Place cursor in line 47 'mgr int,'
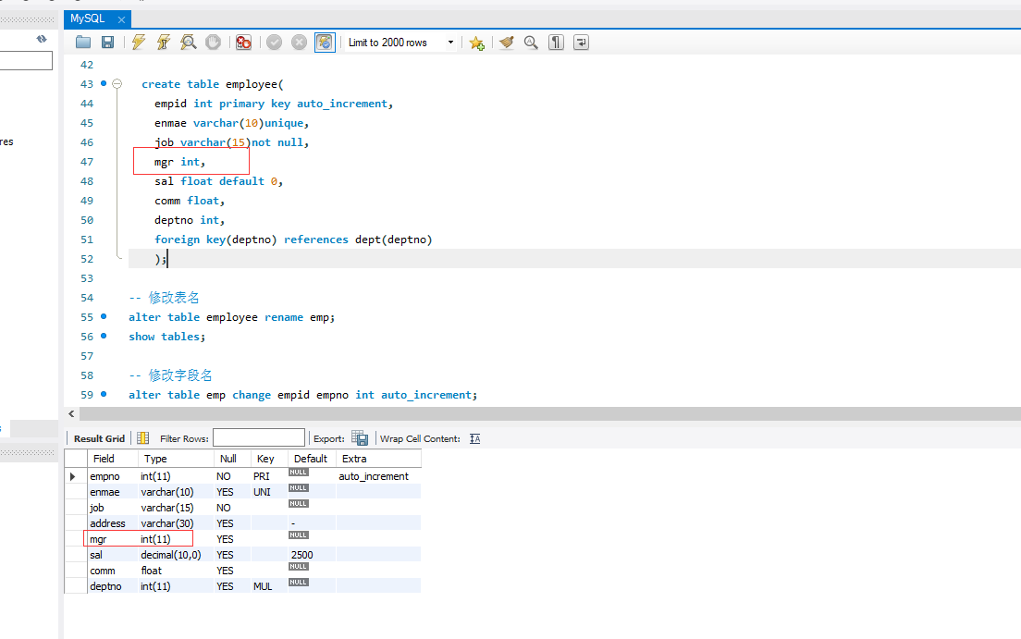The width and height of the screenshot is (1021, 639). (x=179, y=162)
